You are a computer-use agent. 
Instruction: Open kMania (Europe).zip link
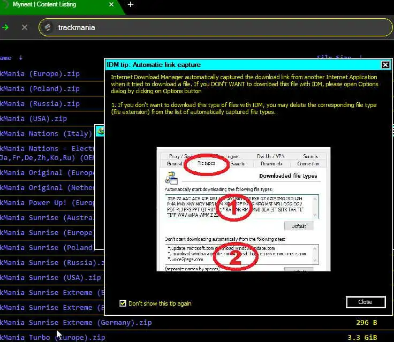point(40,74)
